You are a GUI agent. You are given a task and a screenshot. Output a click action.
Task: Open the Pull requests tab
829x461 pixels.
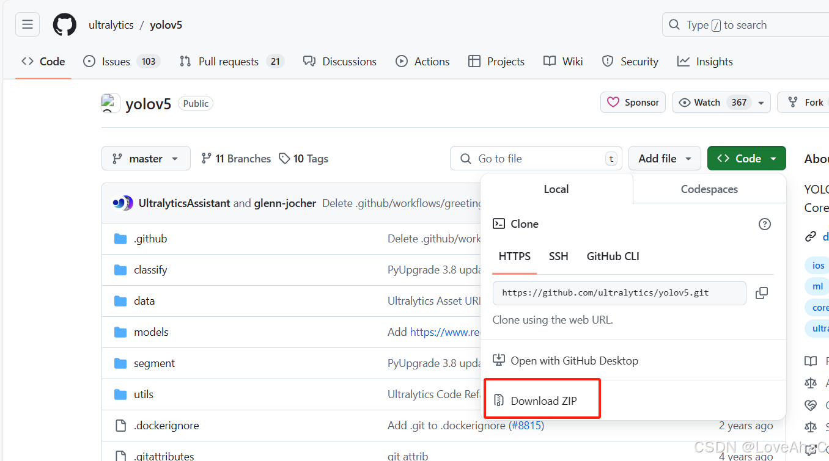[232, 62]
